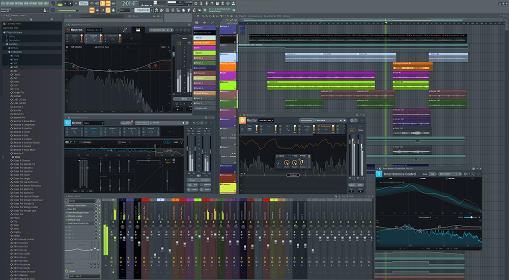Image resolution: width=509 pixels, height=280 pixels.
Task: Click the Ozone logo icon
Action: (x=68, y=123)
